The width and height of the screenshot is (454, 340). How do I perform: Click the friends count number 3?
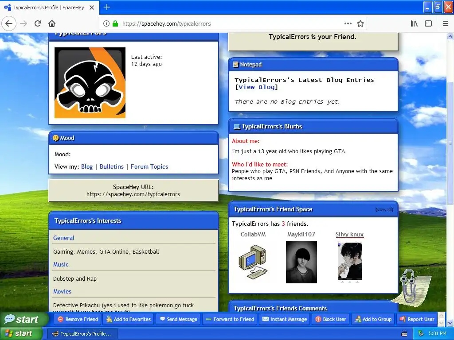[x=283, y=224]
